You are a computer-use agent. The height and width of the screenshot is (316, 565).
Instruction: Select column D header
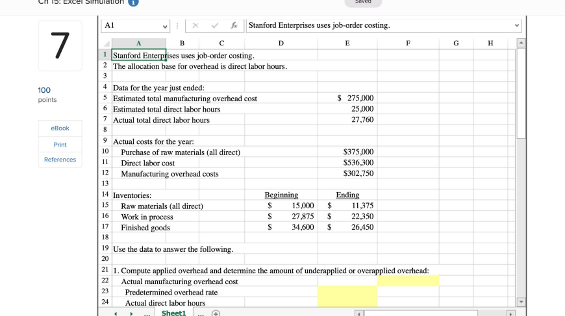click(x=281, y=43)
